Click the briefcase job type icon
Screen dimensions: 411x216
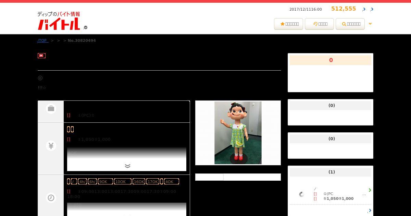point(51,109)
